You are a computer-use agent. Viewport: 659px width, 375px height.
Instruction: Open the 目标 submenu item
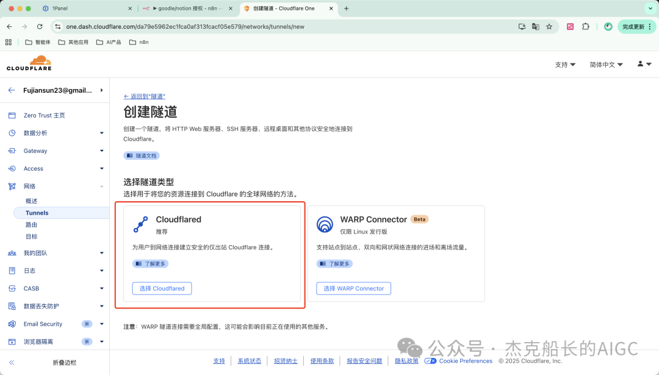(x=32, y=237)
